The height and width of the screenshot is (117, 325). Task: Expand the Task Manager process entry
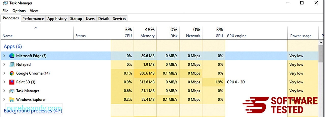(x=4, y=91)
